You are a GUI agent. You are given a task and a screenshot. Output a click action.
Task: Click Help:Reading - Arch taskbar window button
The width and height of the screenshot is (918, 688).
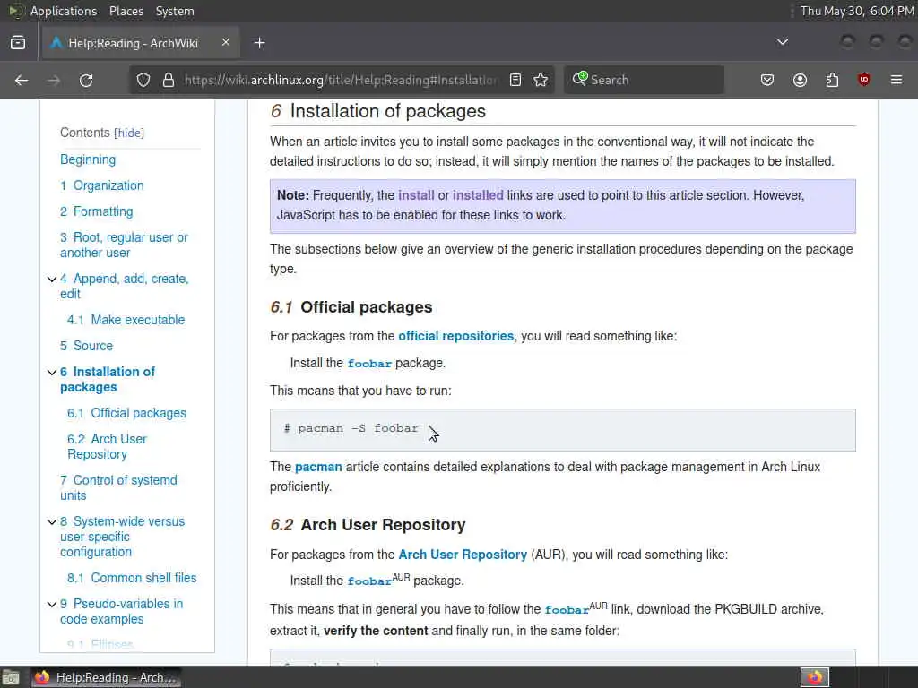pyautogui.click(x=106, y=677)
